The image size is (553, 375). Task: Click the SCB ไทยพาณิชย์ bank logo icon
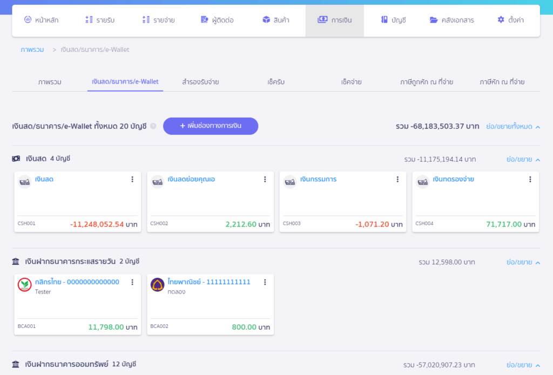tap(157, 285)
